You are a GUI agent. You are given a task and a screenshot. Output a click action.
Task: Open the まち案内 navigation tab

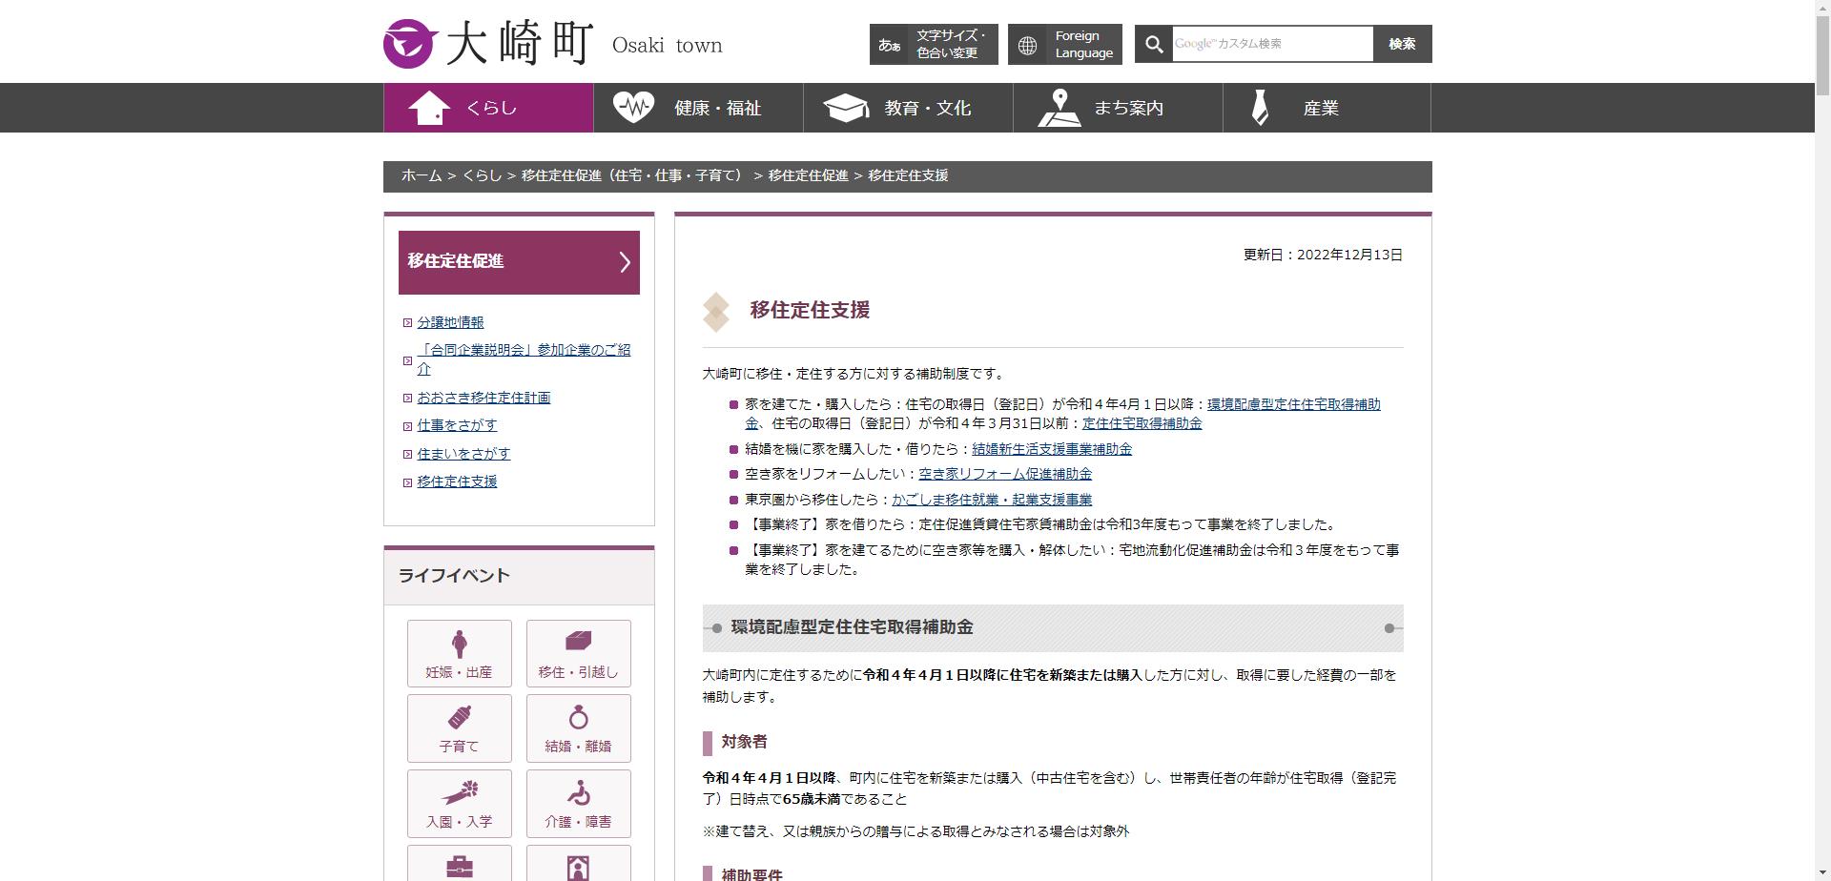click(x=1118, y=108)
